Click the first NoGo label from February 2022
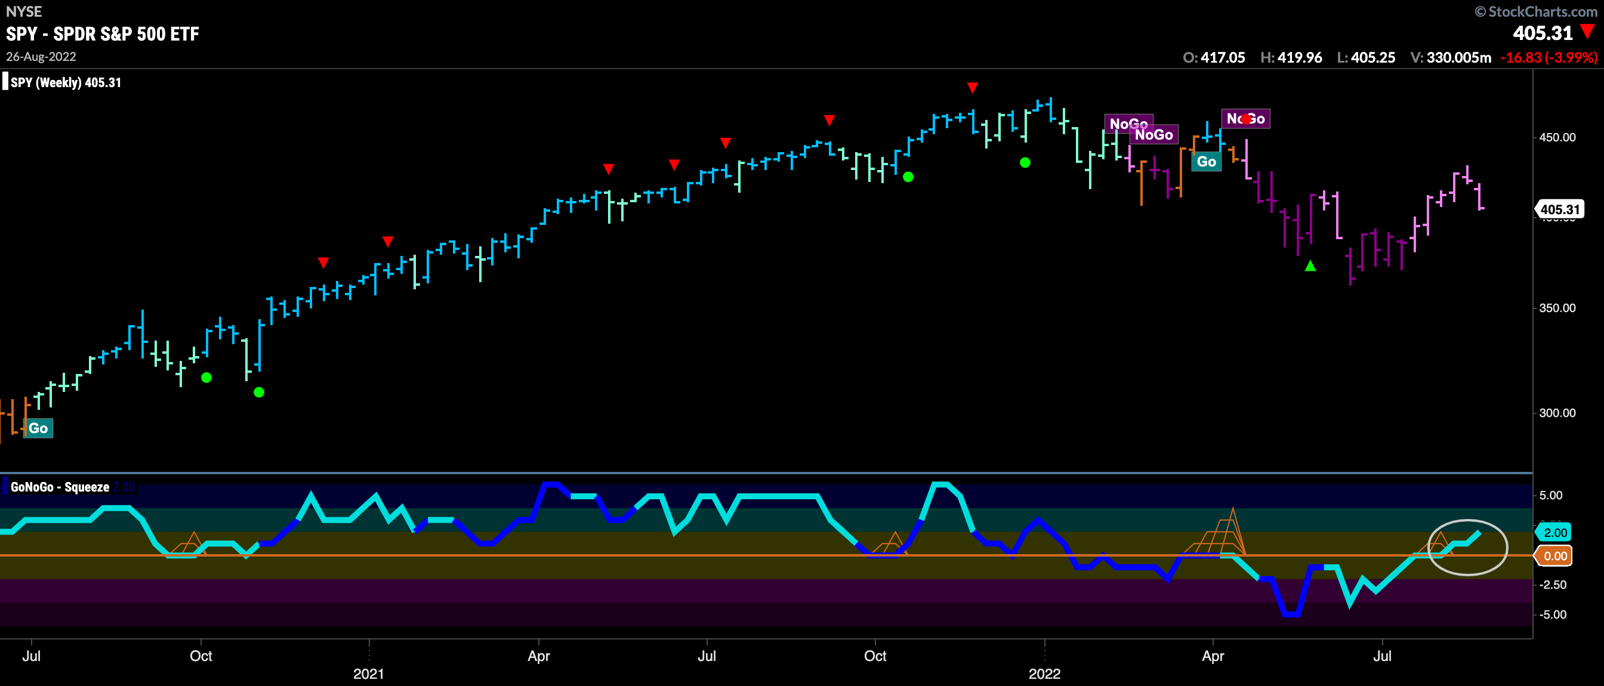 point(1128,124)
